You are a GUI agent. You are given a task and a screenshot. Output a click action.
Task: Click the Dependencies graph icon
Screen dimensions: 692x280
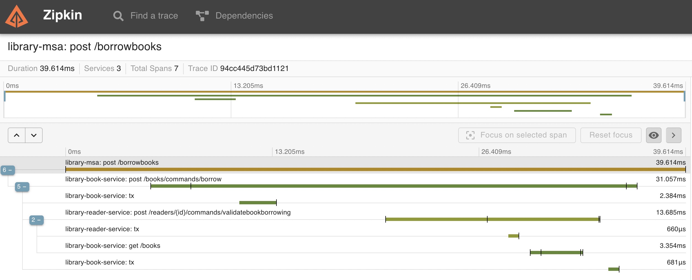[202, 16]
